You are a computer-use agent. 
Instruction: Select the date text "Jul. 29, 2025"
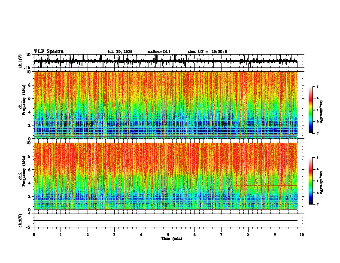coord(120,52)
